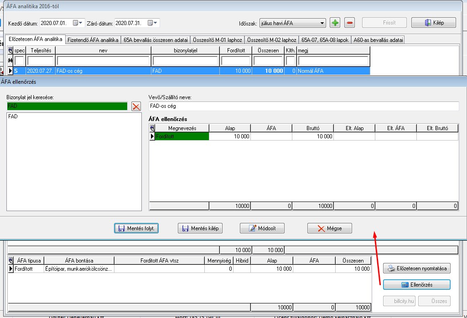Click Mentés folyt. button
Viewport: 467px width, 318px height.
[136, 228]
